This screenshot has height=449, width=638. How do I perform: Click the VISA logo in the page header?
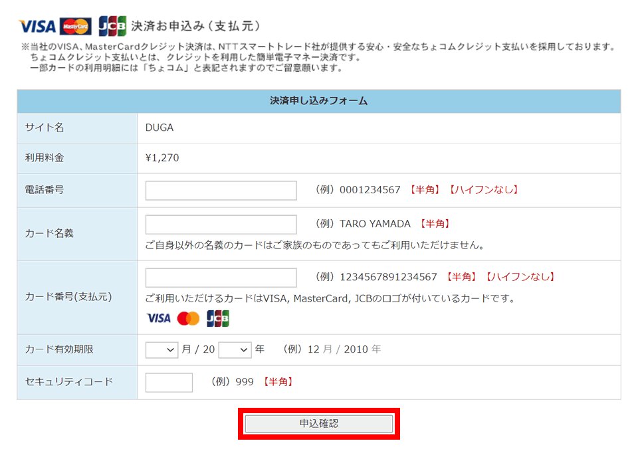pos(37,27)
